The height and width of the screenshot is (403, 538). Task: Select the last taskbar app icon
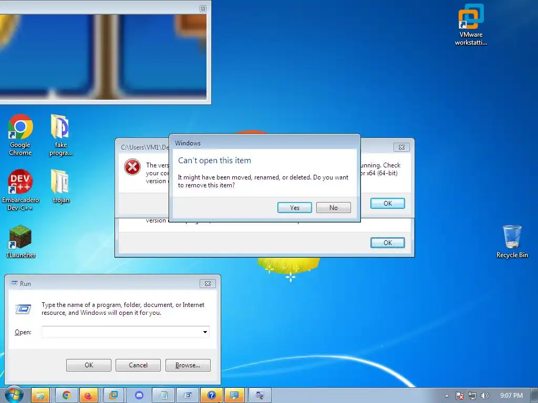pos(260,395)
